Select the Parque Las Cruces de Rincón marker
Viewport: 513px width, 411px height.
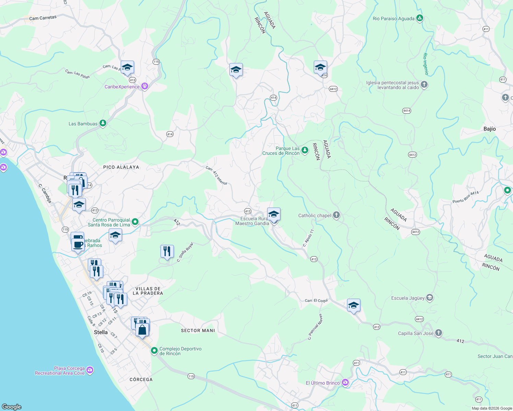pos(305,149)
